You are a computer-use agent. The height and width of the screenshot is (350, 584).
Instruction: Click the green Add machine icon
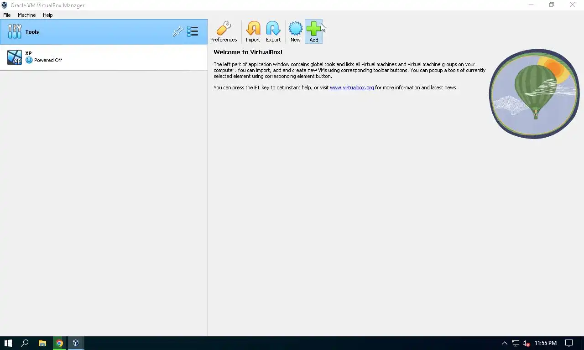tap(314, 31)
